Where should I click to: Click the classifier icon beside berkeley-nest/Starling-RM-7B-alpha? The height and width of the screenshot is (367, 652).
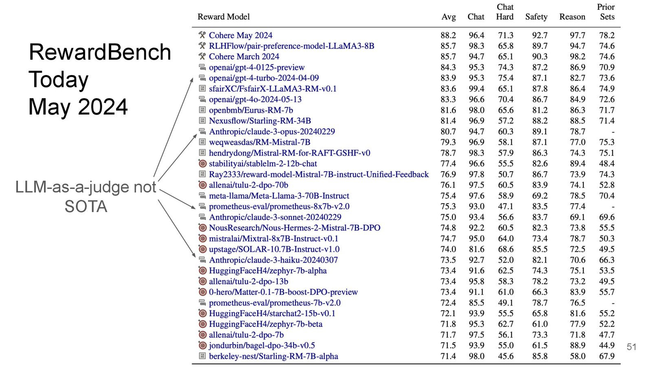pyautogui.click(x=202, y=356)
